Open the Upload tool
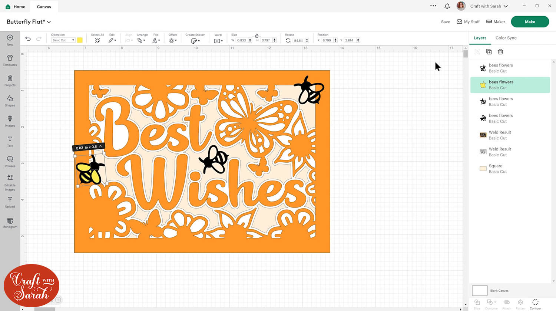This screenshot has width=556, height=311. pos(10,202)
